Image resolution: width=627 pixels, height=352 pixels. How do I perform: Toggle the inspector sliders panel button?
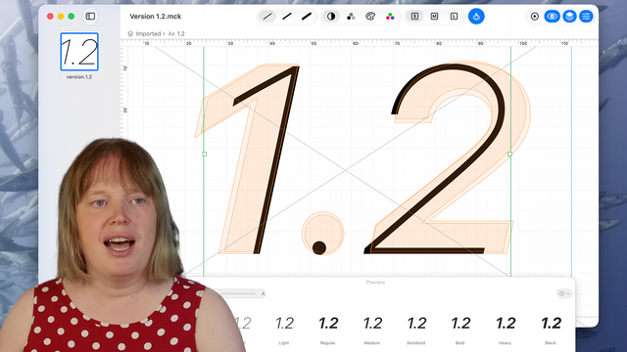pos(586,17)
